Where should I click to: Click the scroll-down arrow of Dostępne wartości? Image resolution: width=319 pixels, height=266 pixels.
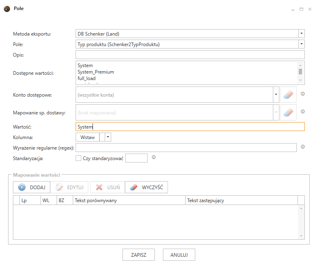tap(300, 80)
